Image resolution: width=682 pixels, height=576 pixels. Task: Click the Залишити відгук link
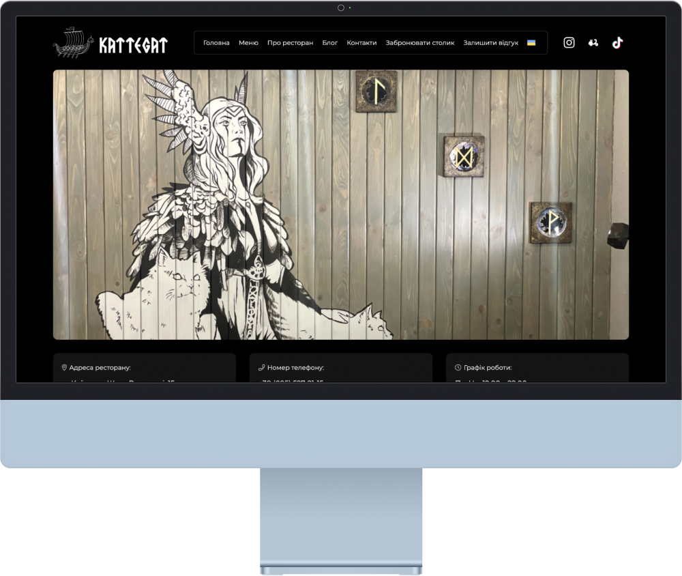click(490, 42)
